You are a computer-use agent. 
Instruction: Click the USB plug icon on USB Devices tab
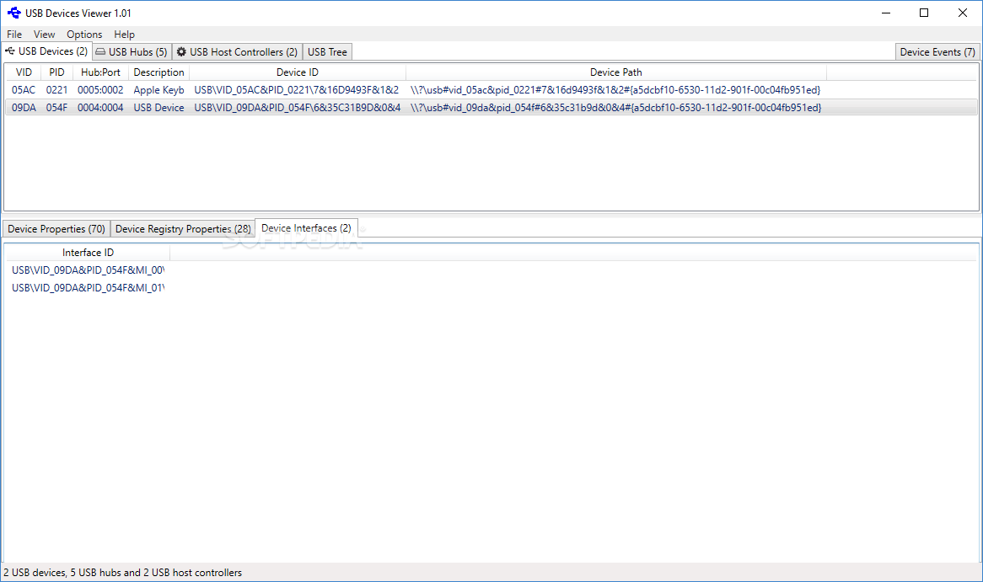[x=8, y=51]
